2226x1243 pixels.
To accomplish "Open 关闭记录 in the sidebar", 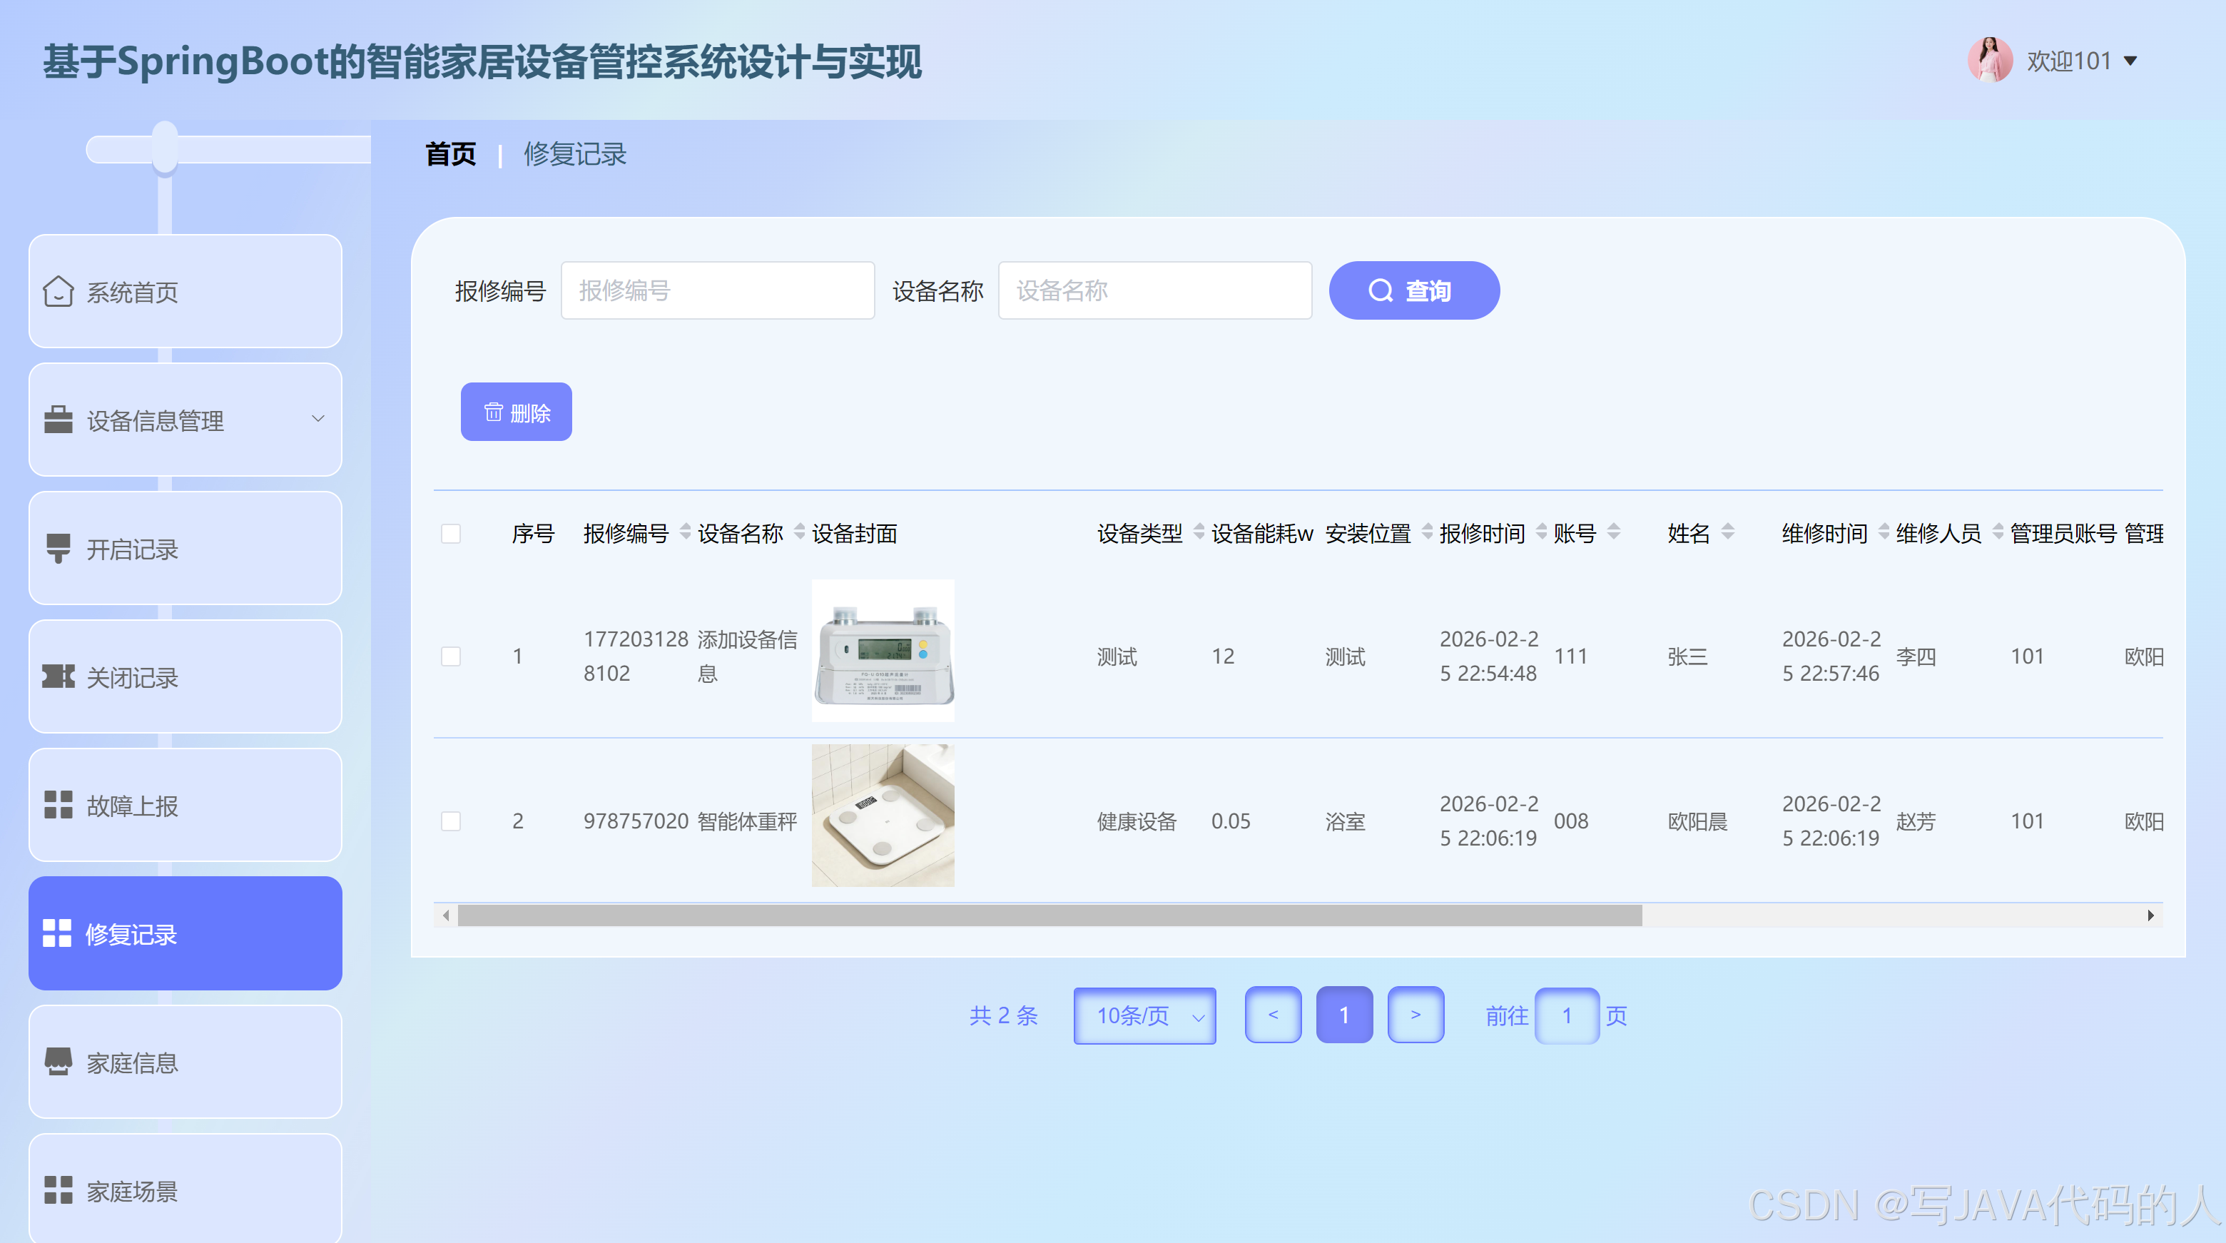I will click(185, 676).
